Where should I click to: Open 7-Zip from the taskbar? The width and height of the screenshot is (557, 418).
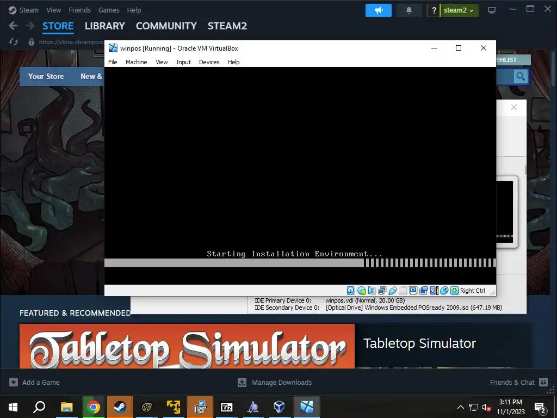(x=226, y=407)
